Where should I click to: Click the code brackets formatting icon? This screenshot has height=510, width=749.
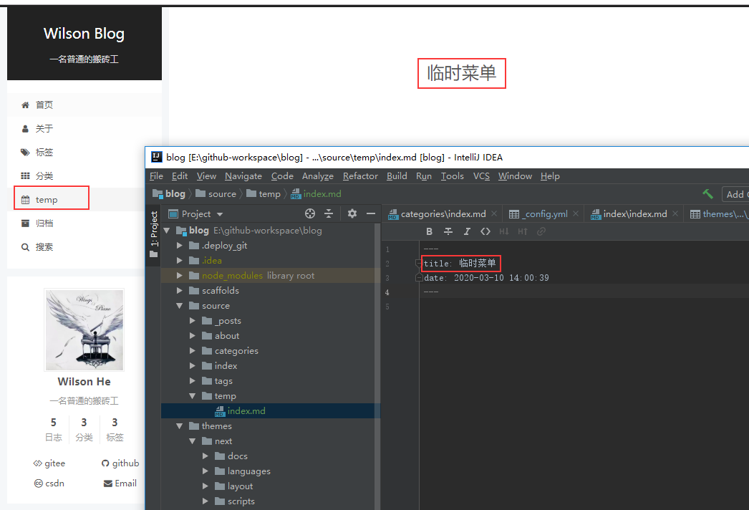click(x=485, y=231)
